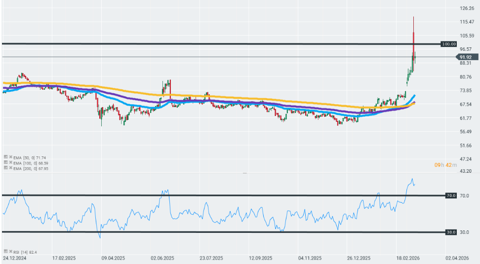Click the 12.09.2025 date label
This screenshot has width=480, height=264.
(261, 258)
